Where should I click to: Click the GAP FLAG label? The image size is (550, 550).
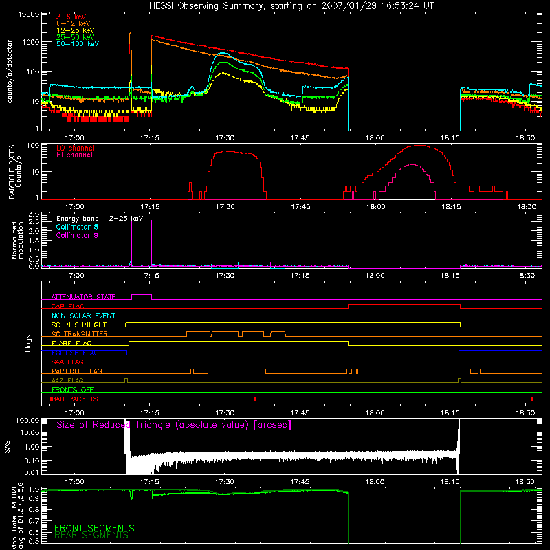click(x=67, y=306)
